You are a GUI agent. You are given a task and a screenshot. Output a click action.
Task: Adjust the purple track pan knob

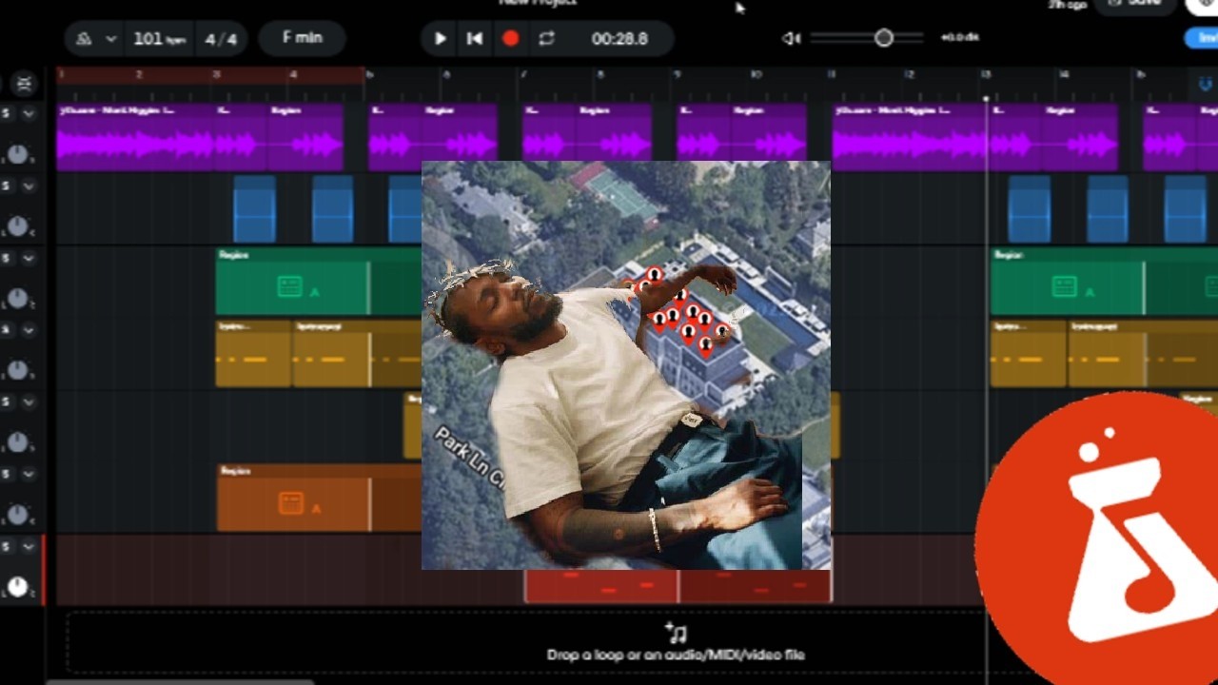[18, 153]
